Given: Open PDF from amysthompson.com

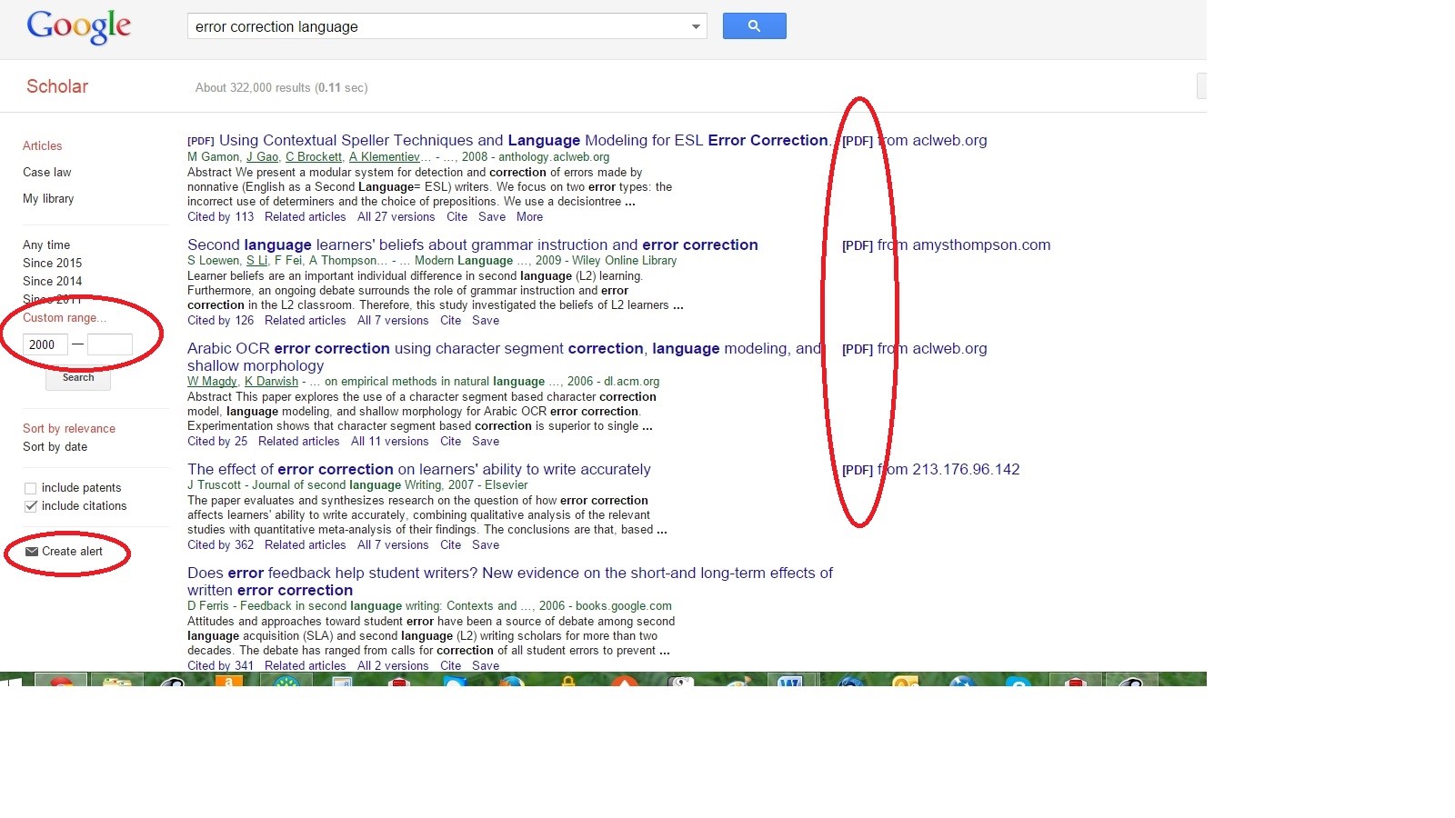Looking at the screenshot, I should point(947,244).
